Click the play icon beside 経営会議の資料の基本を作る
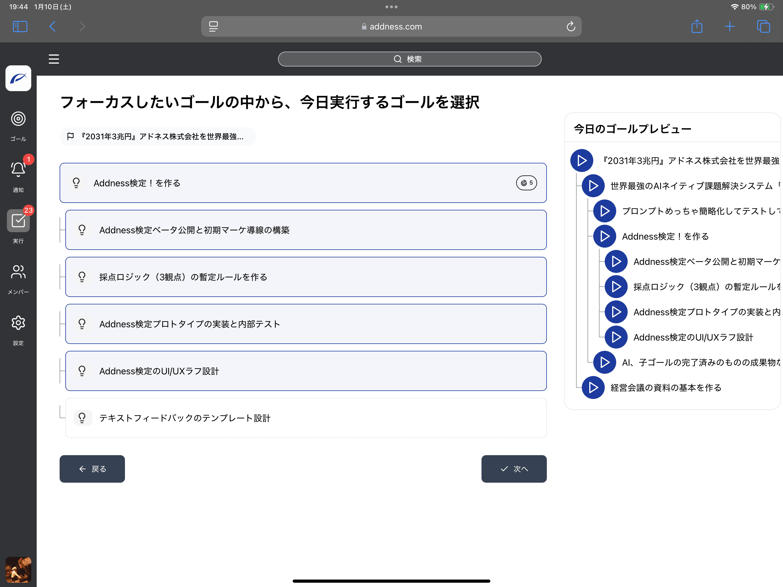 [x=593, y=388]
